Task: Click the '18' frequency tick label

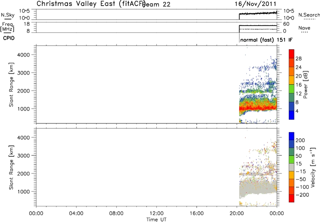Action: [x=27, y=24]
